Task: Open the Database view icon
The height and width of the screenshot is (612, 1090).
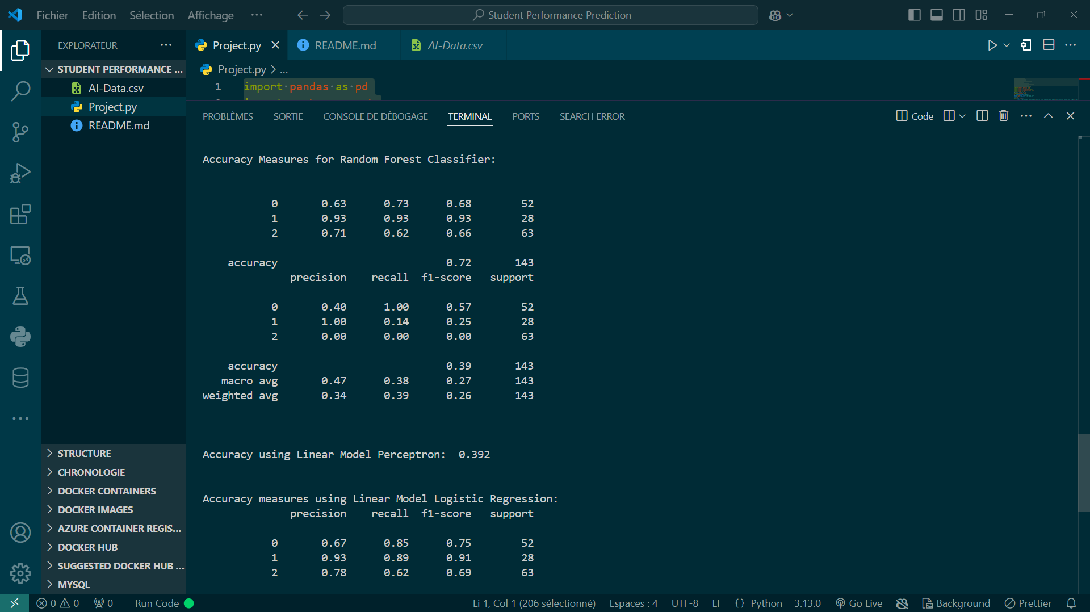Action: [20, 378]
